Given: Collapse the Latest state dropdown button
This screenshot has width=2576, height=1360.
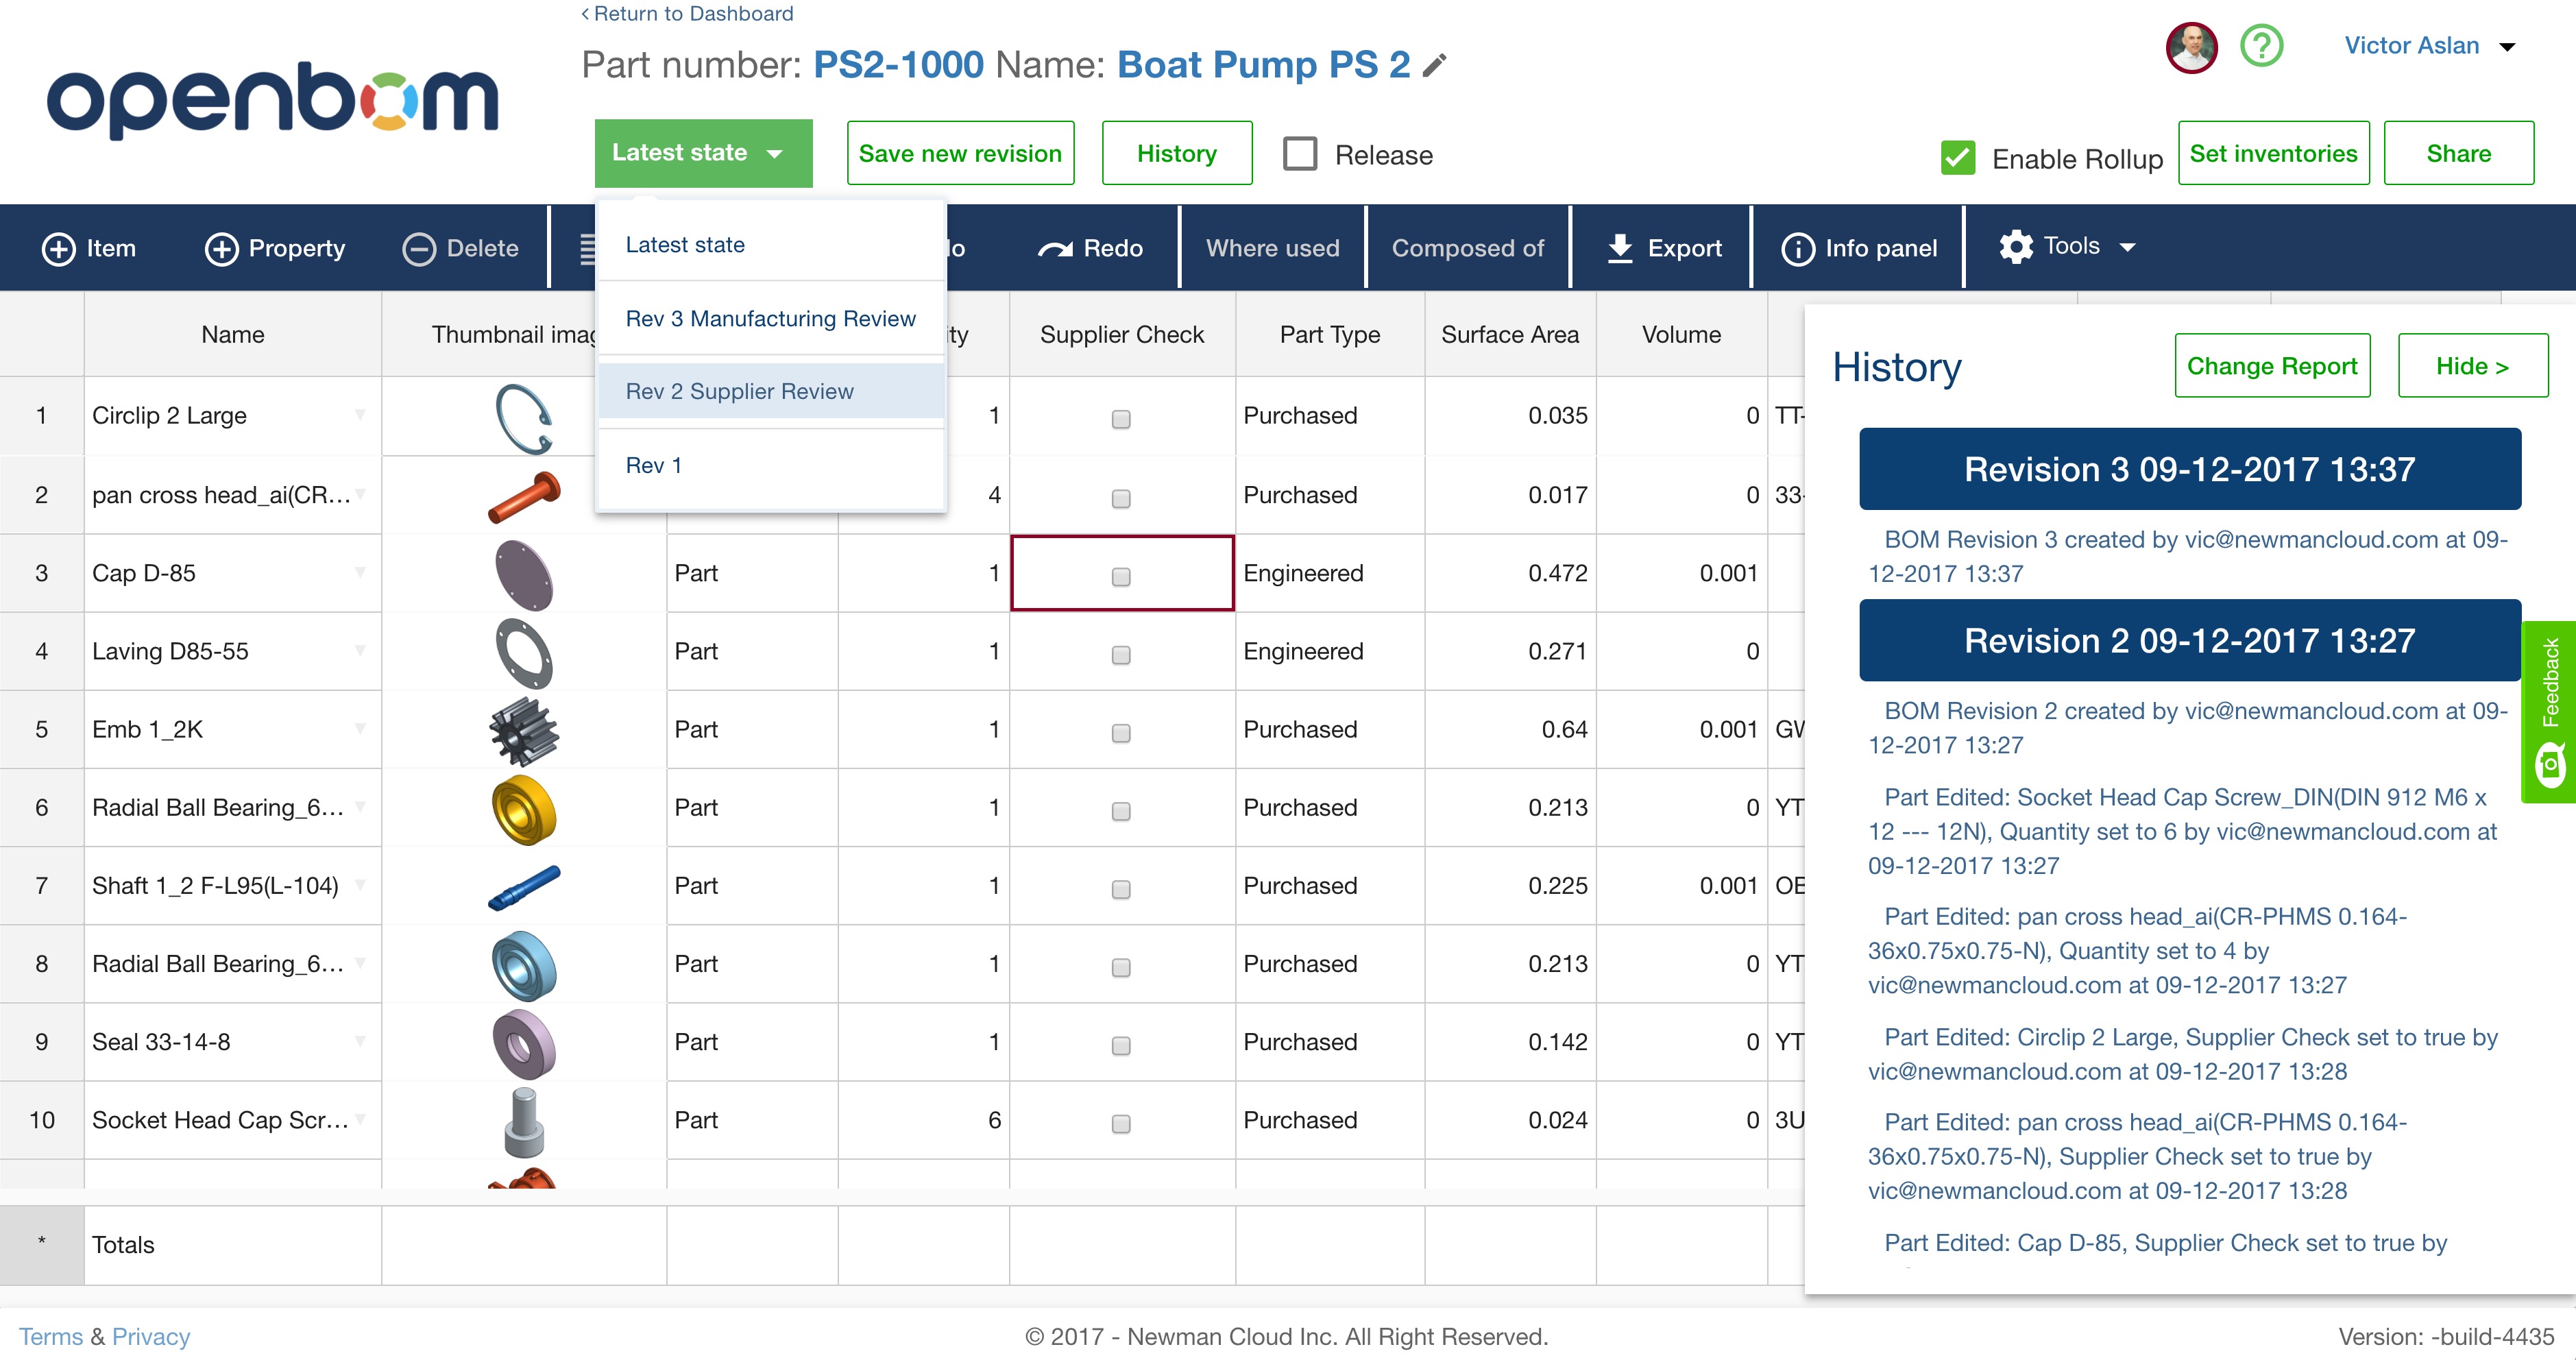Looking at the screenshot, I should [703, 153].
